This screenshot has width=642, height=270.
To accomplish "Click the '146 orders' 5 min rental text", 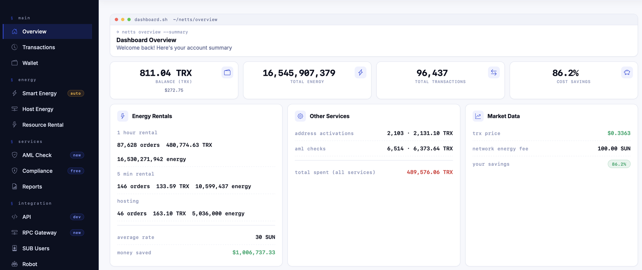I will click(x=134, y=186).
